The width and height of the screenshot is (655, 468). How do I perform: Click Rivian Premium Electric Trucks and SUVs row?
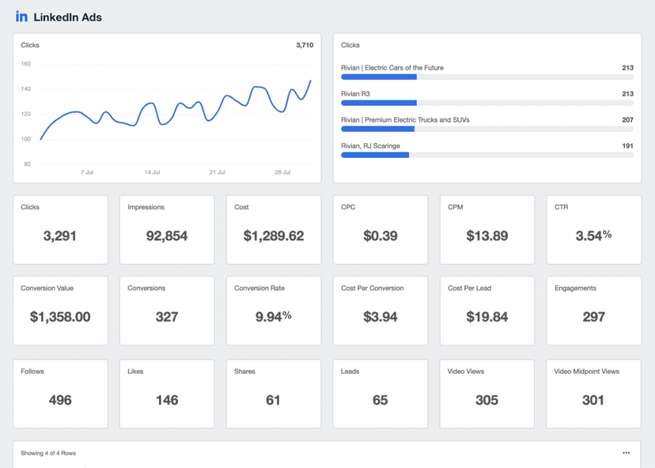coord(487,124)
